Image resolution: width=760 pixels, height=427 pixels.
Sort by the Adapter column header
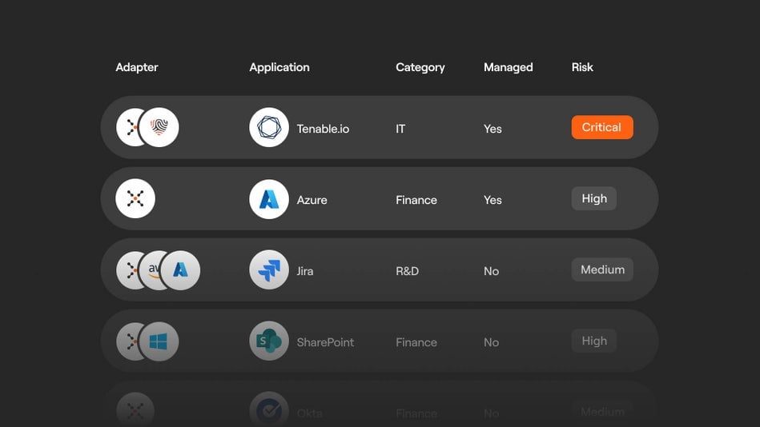(x=137, y=67)
